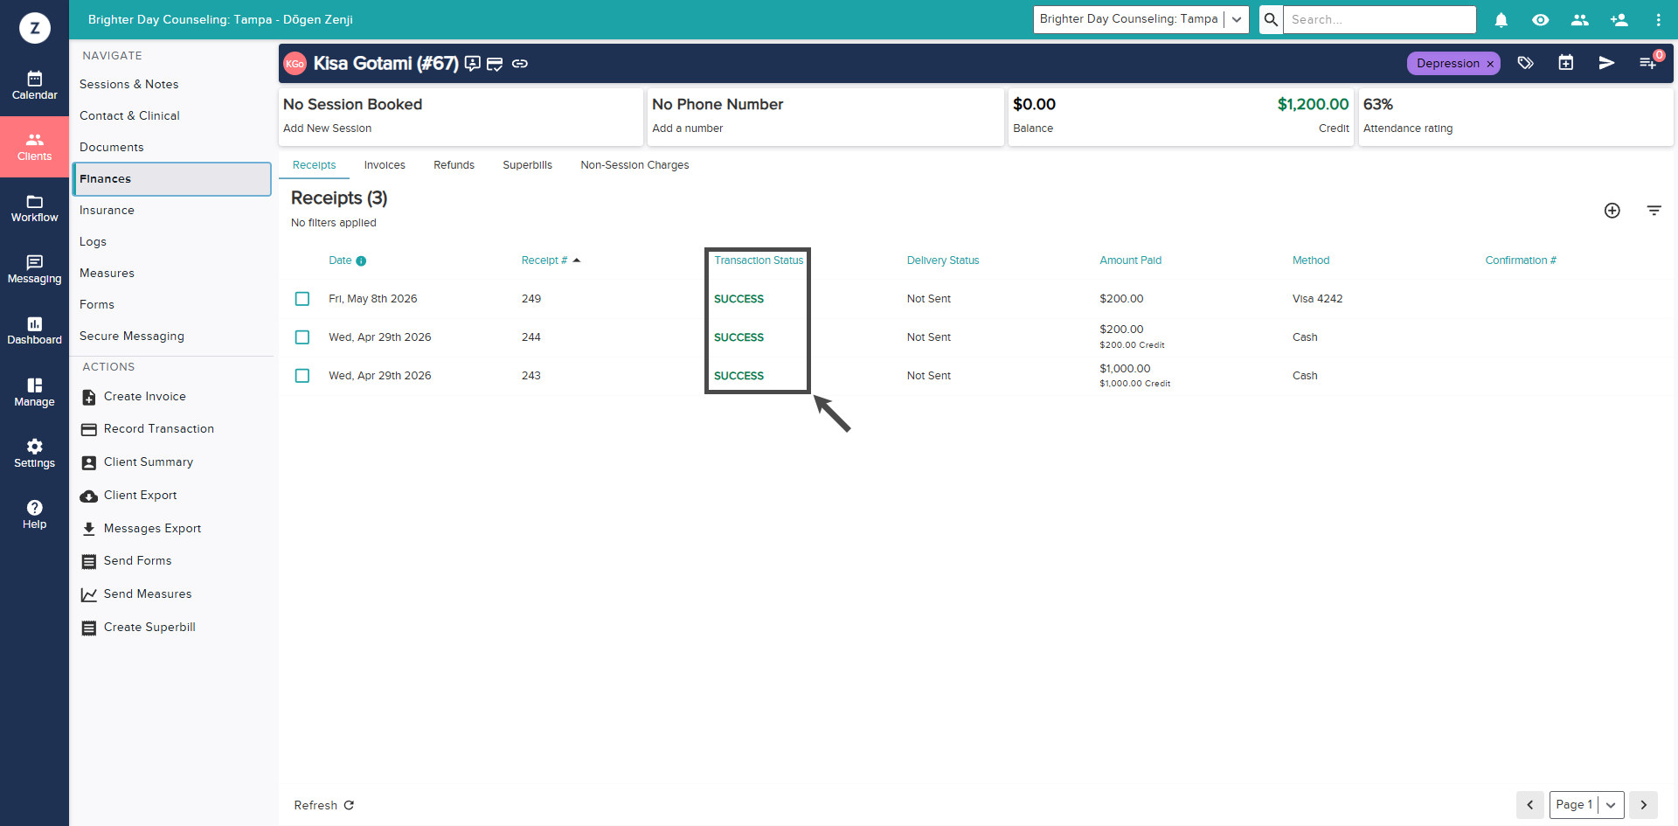The height and width of the screenshot is (826, 1678).
Task: Focus the Search input field
Action: (x=1379, y=19)
